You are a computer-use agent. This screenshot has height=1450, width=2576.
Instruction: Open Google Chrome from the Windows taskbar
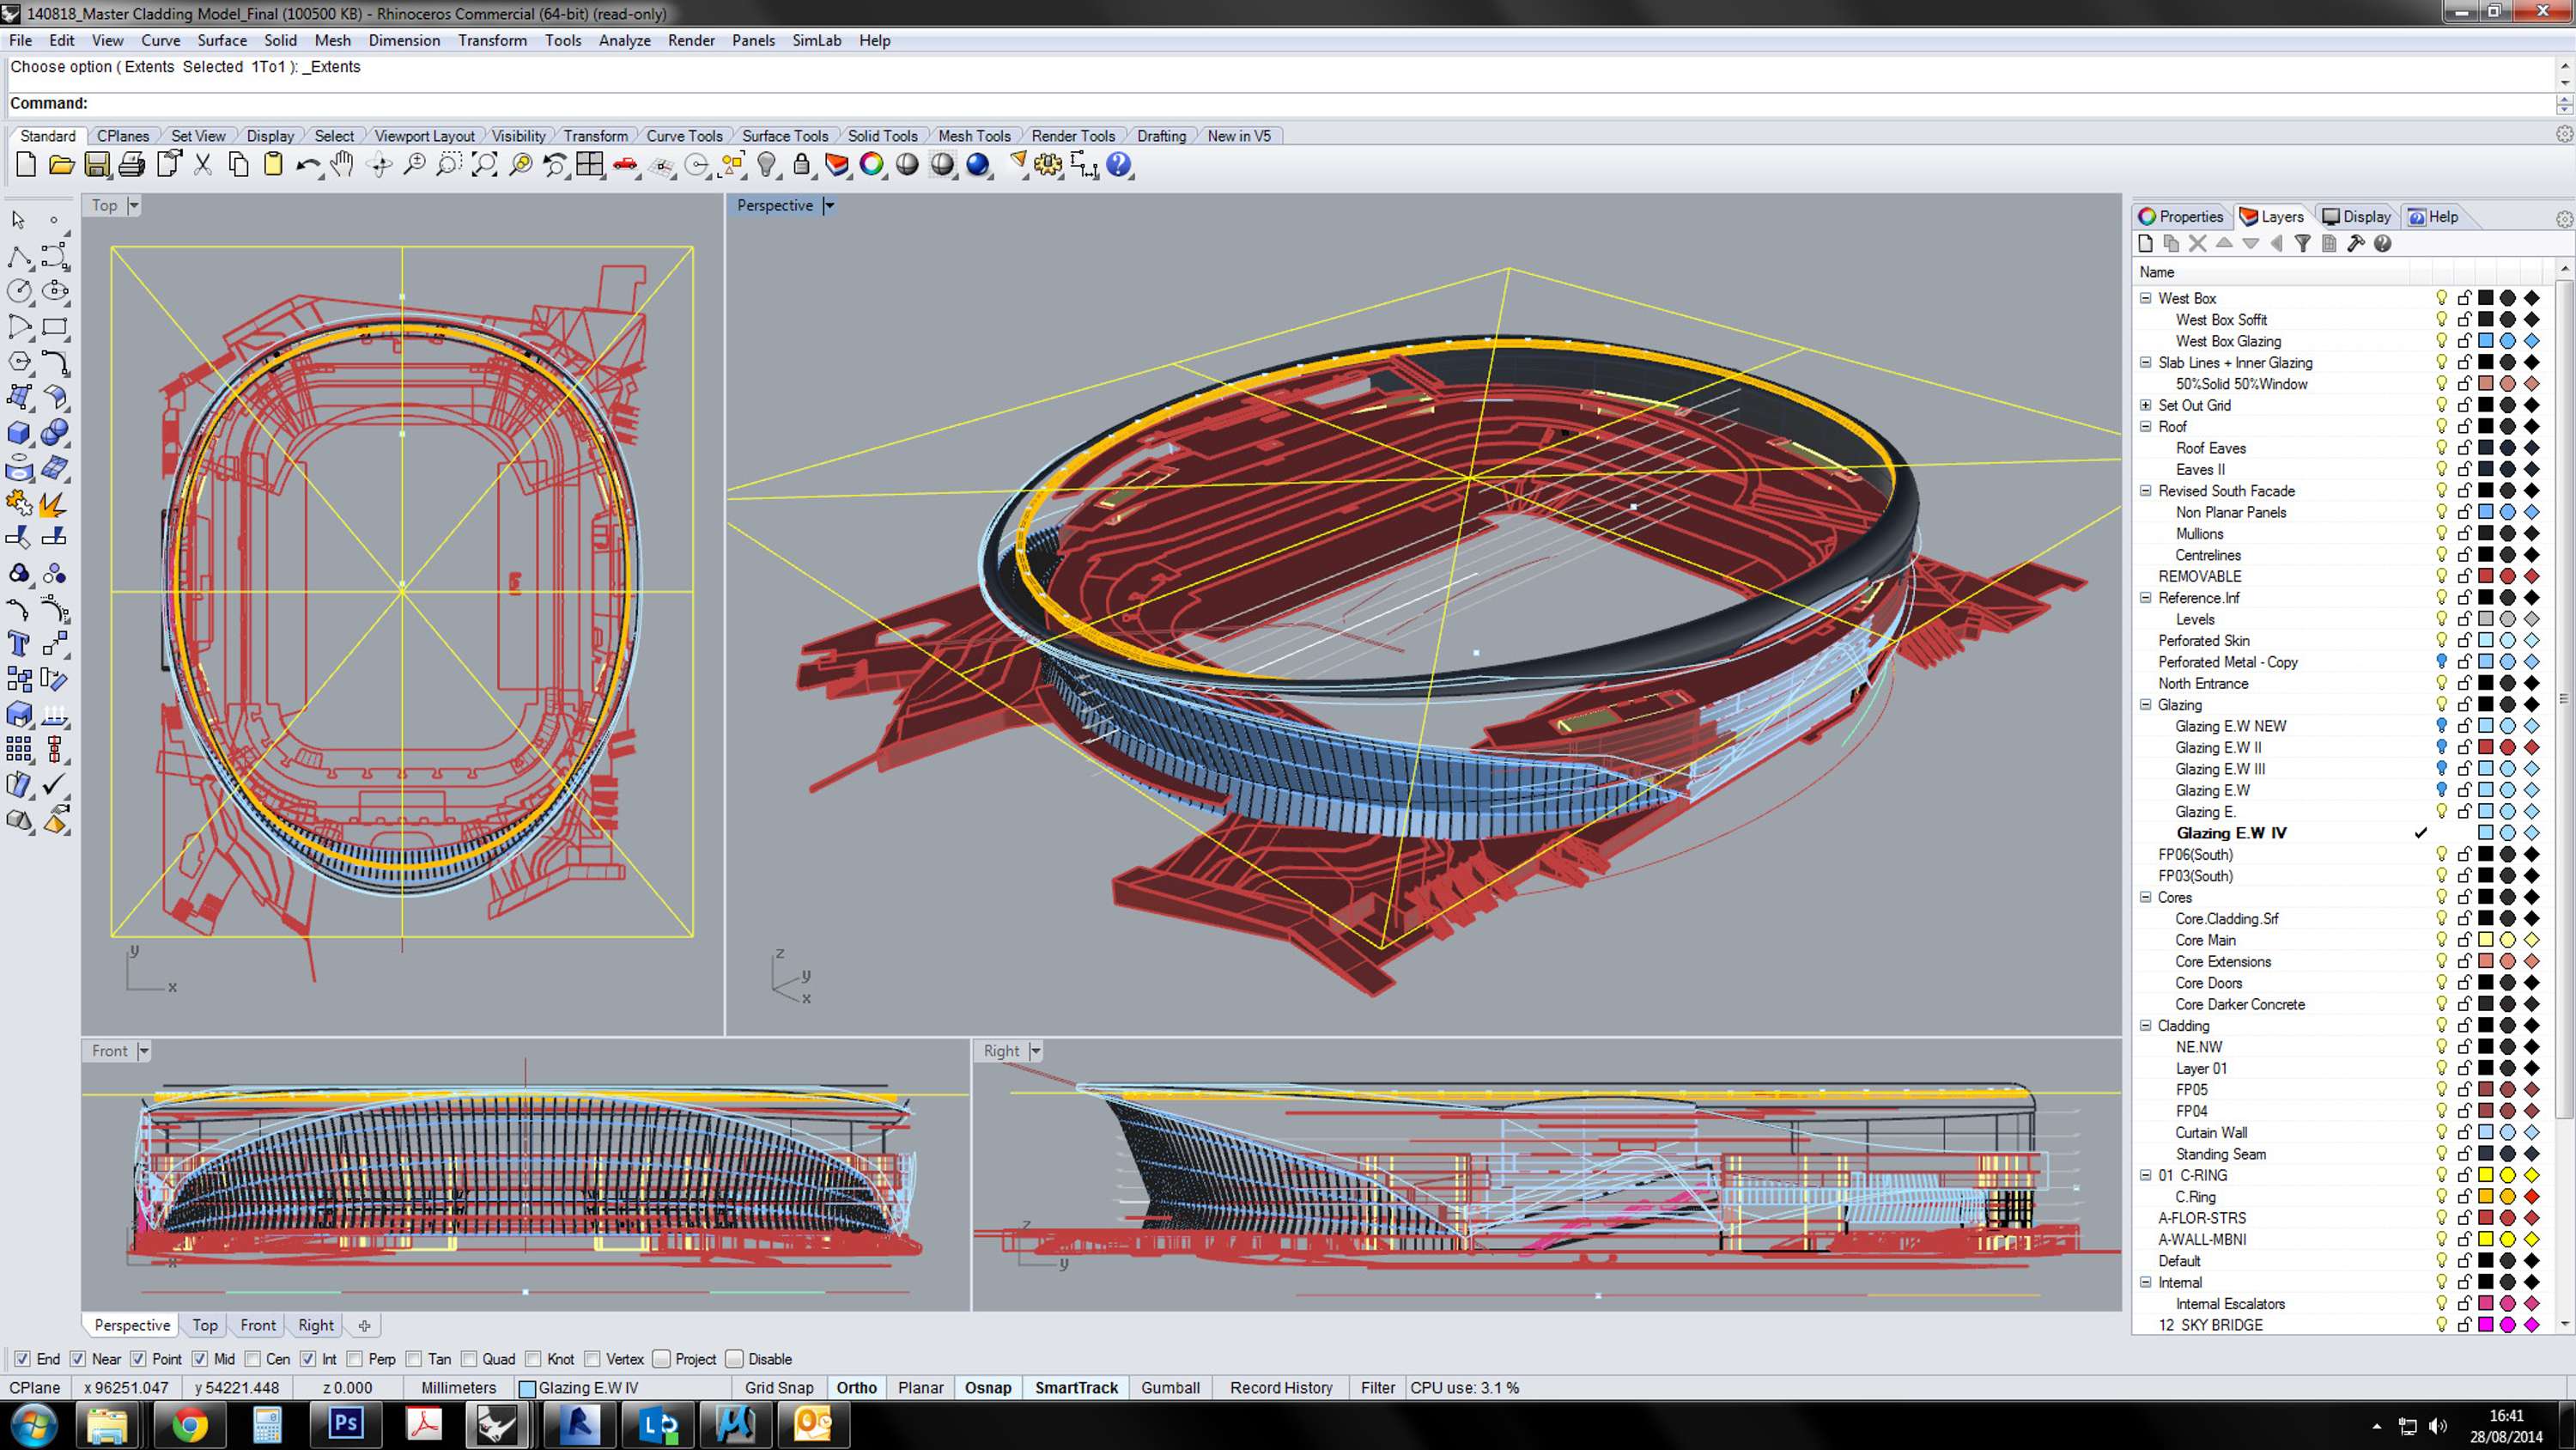[189, 1424]
